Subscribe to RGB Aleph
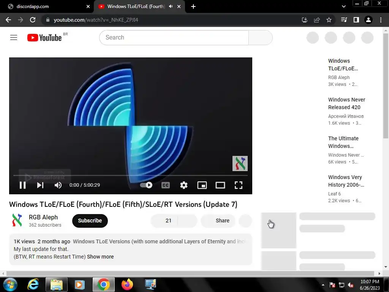This screenshot has height=292, width=389. coord(90,221)
